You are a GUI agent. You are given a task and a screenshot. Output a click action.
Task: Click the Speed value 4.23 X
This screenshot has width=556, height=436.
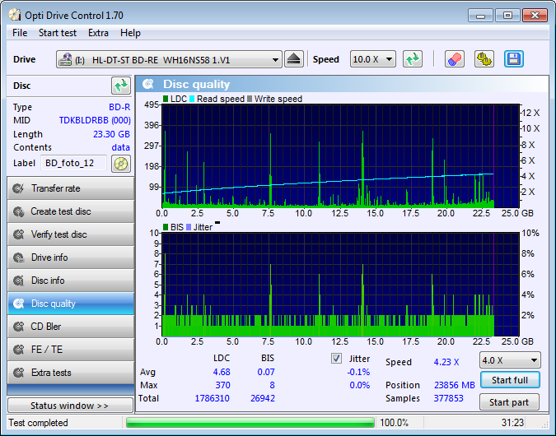pos(446,362)
